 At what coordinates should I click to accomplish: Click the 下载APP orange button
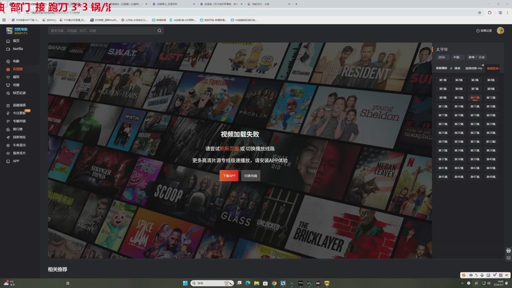point(229,175)
